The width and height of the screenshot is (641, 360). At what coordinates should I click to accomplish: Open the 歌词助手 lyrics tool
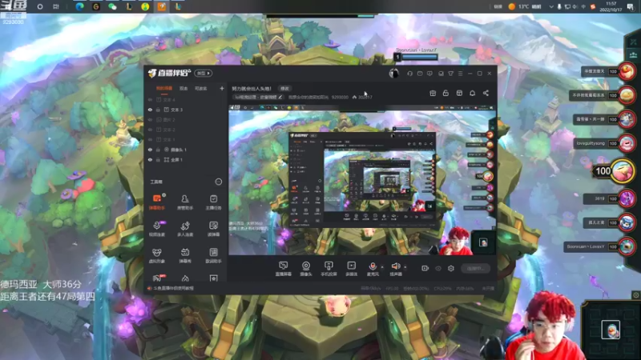click(x=213, y=255)
